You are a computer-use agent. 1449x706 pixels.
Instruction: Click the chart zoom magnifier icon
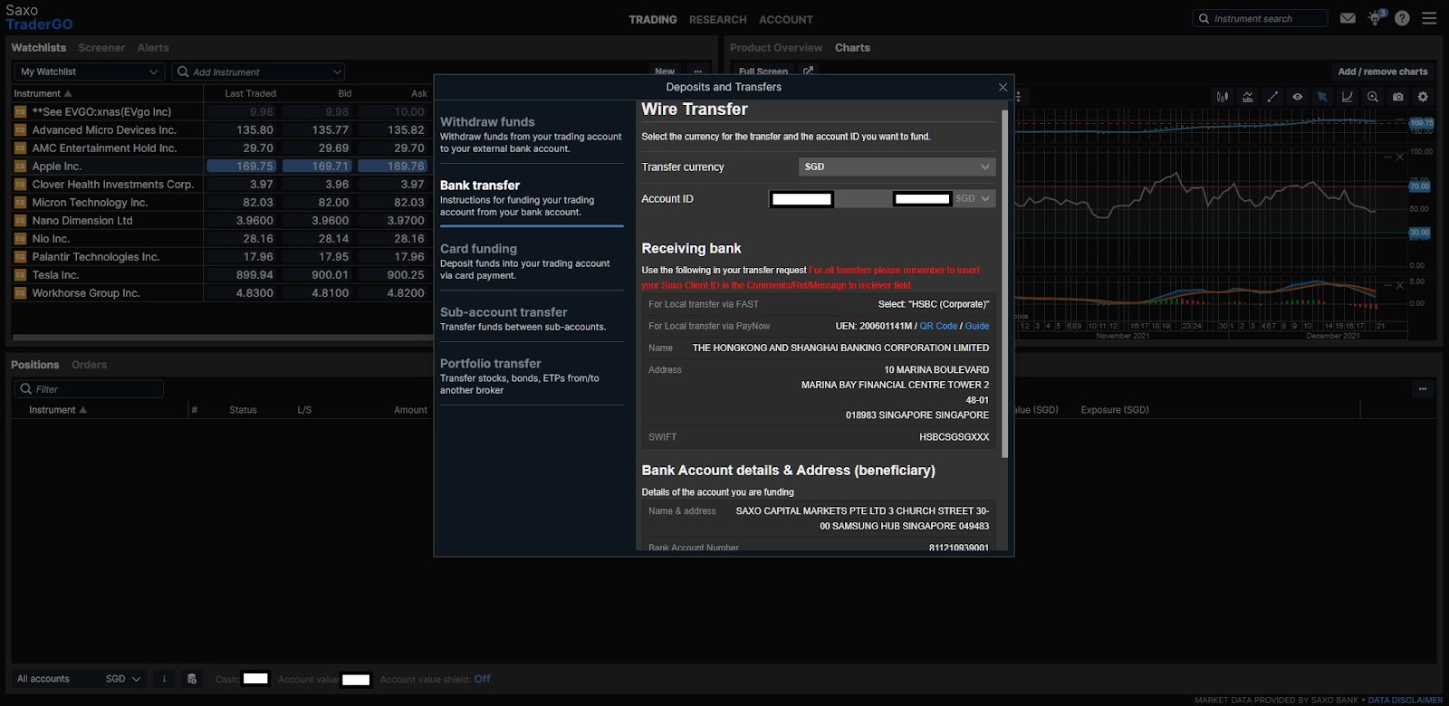coord(1373,97)
